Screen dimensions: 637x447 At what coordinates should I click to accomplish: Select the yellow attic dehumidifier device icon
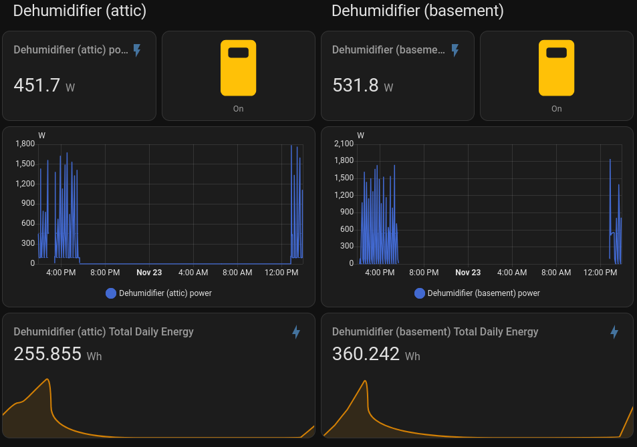(238, 67)
